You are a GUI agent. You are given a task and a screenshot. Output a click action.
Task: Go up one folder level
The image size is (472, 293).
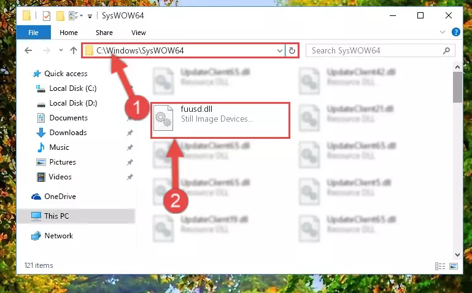tap(74, 50)
